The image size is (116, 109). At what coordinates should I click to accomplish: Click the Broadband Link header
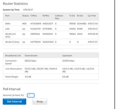[x=13, y=56]
